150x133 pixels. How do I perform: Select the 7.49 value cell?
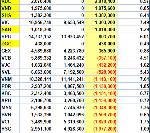(134, 22)
